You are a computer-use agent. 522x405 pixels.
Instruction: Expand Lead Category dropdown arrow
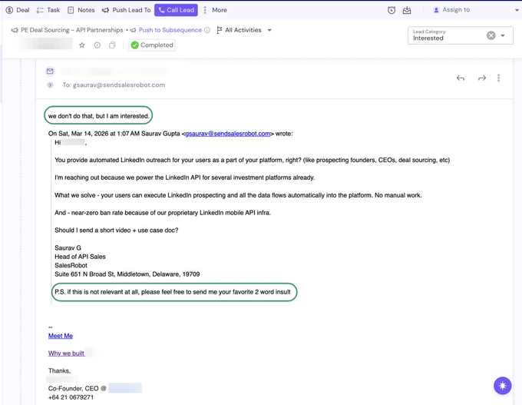point(503,35)
